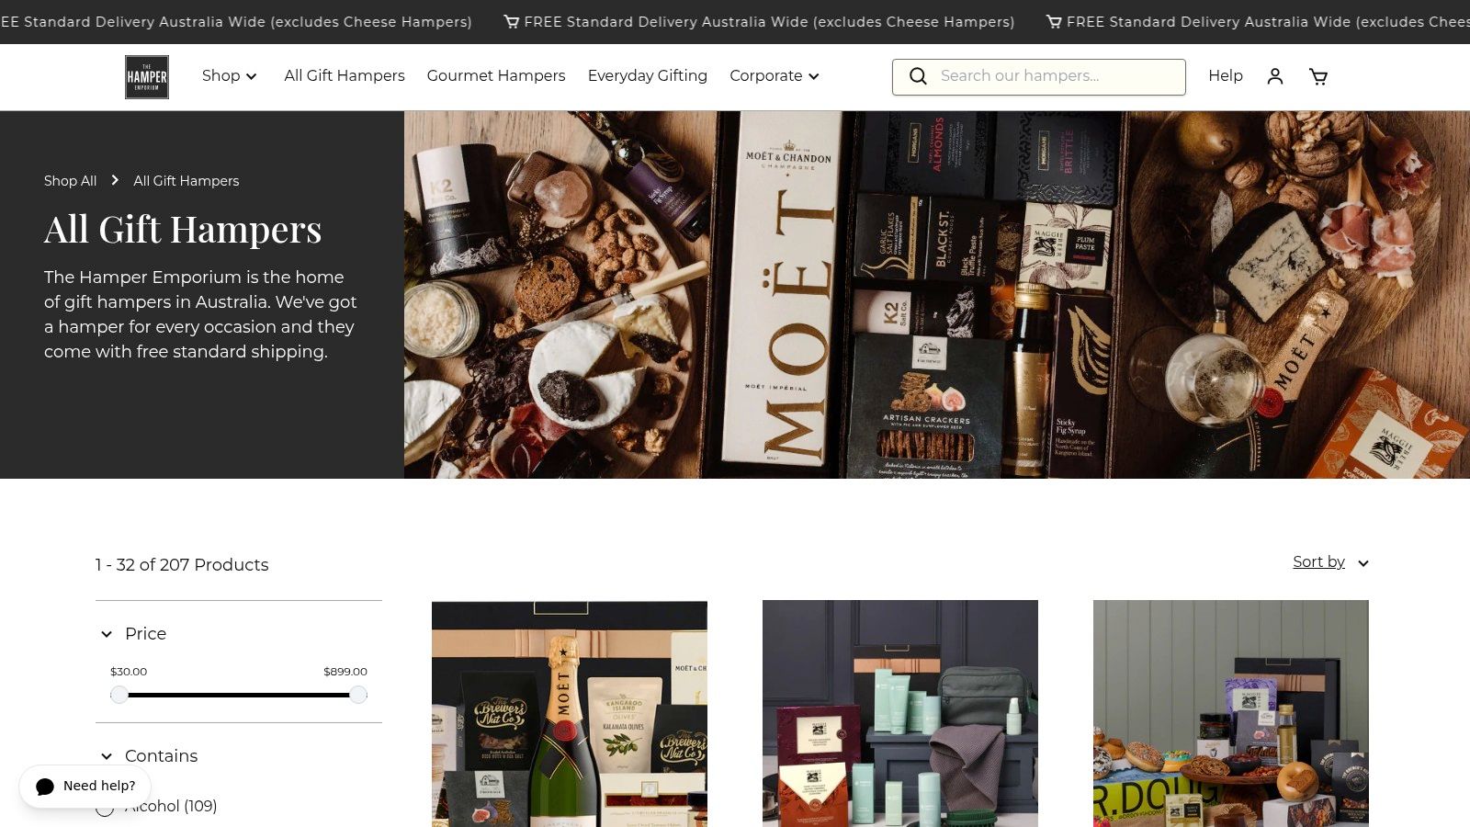The image size is (1470, 827).
Task: Open the Moët champagne hamper product image
Action: coord(570,714)
